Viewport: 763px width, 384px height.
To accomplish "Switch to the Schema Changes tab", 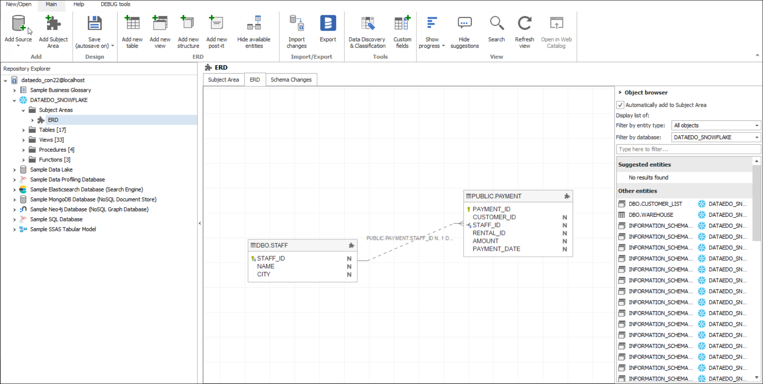I will (291, 80).
